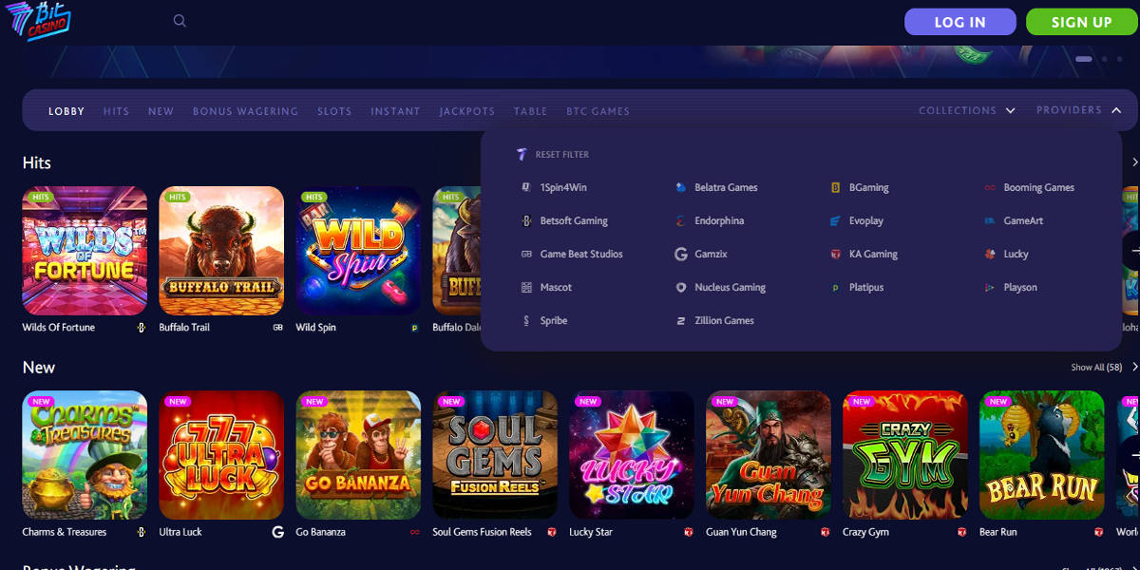This screenshot has height=570, width=1140.
Task: Click the Belatra Games provider icon
Action: [x=680, y=188]
